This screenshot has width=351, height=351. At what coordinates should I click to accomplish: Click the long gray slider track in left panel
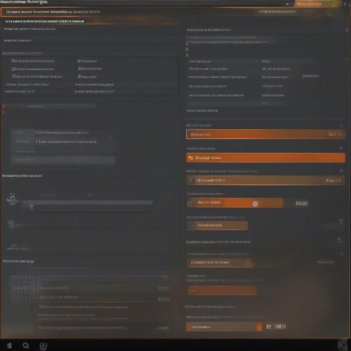[x=87, y=202]
